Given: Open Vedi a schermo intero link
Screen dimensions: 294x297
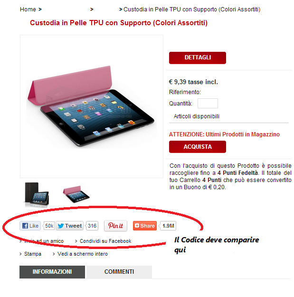Looking at the screenshot, I should 83,254.
